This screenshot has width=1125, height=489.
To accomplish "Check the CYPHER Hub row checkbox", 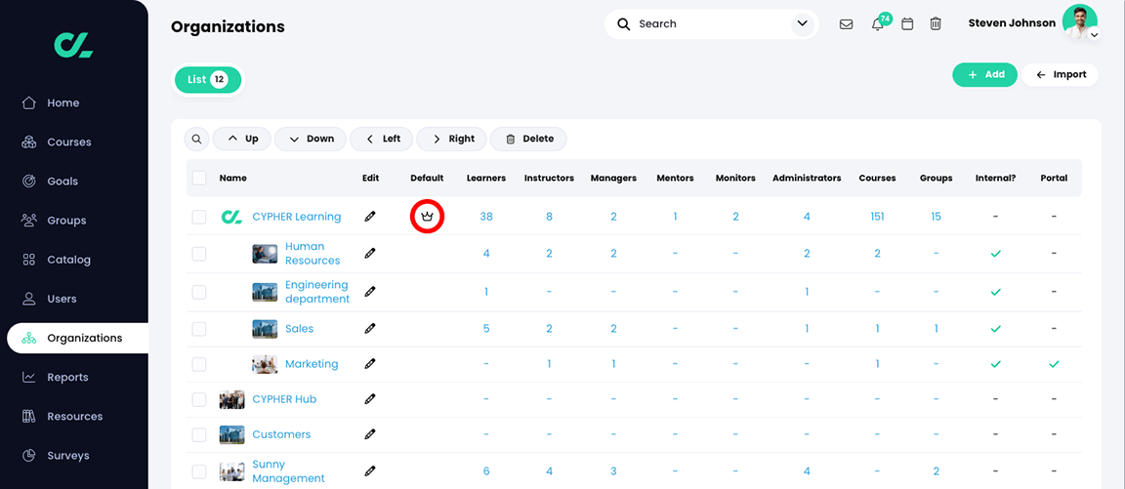I will tap(199, 399).
